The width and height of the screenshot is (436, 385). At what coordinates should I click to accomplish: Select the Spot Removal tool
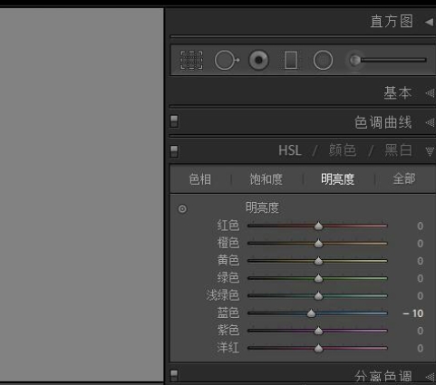point(227,60)
